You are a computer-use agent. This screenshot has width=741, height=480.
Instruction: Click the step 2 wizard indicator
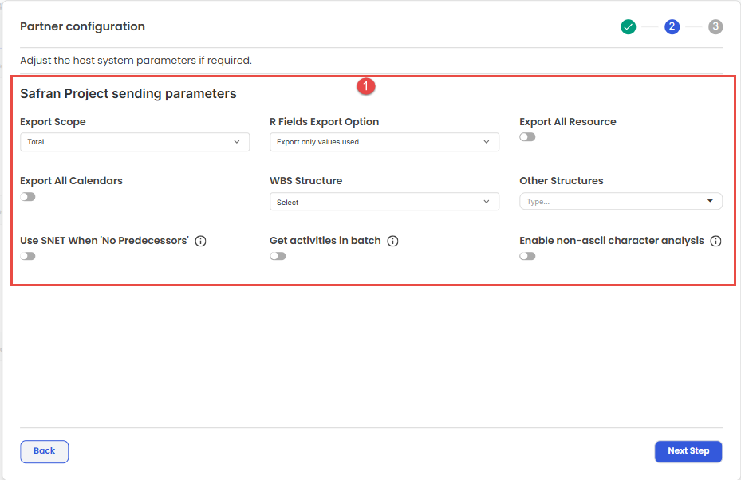[672, 27]
